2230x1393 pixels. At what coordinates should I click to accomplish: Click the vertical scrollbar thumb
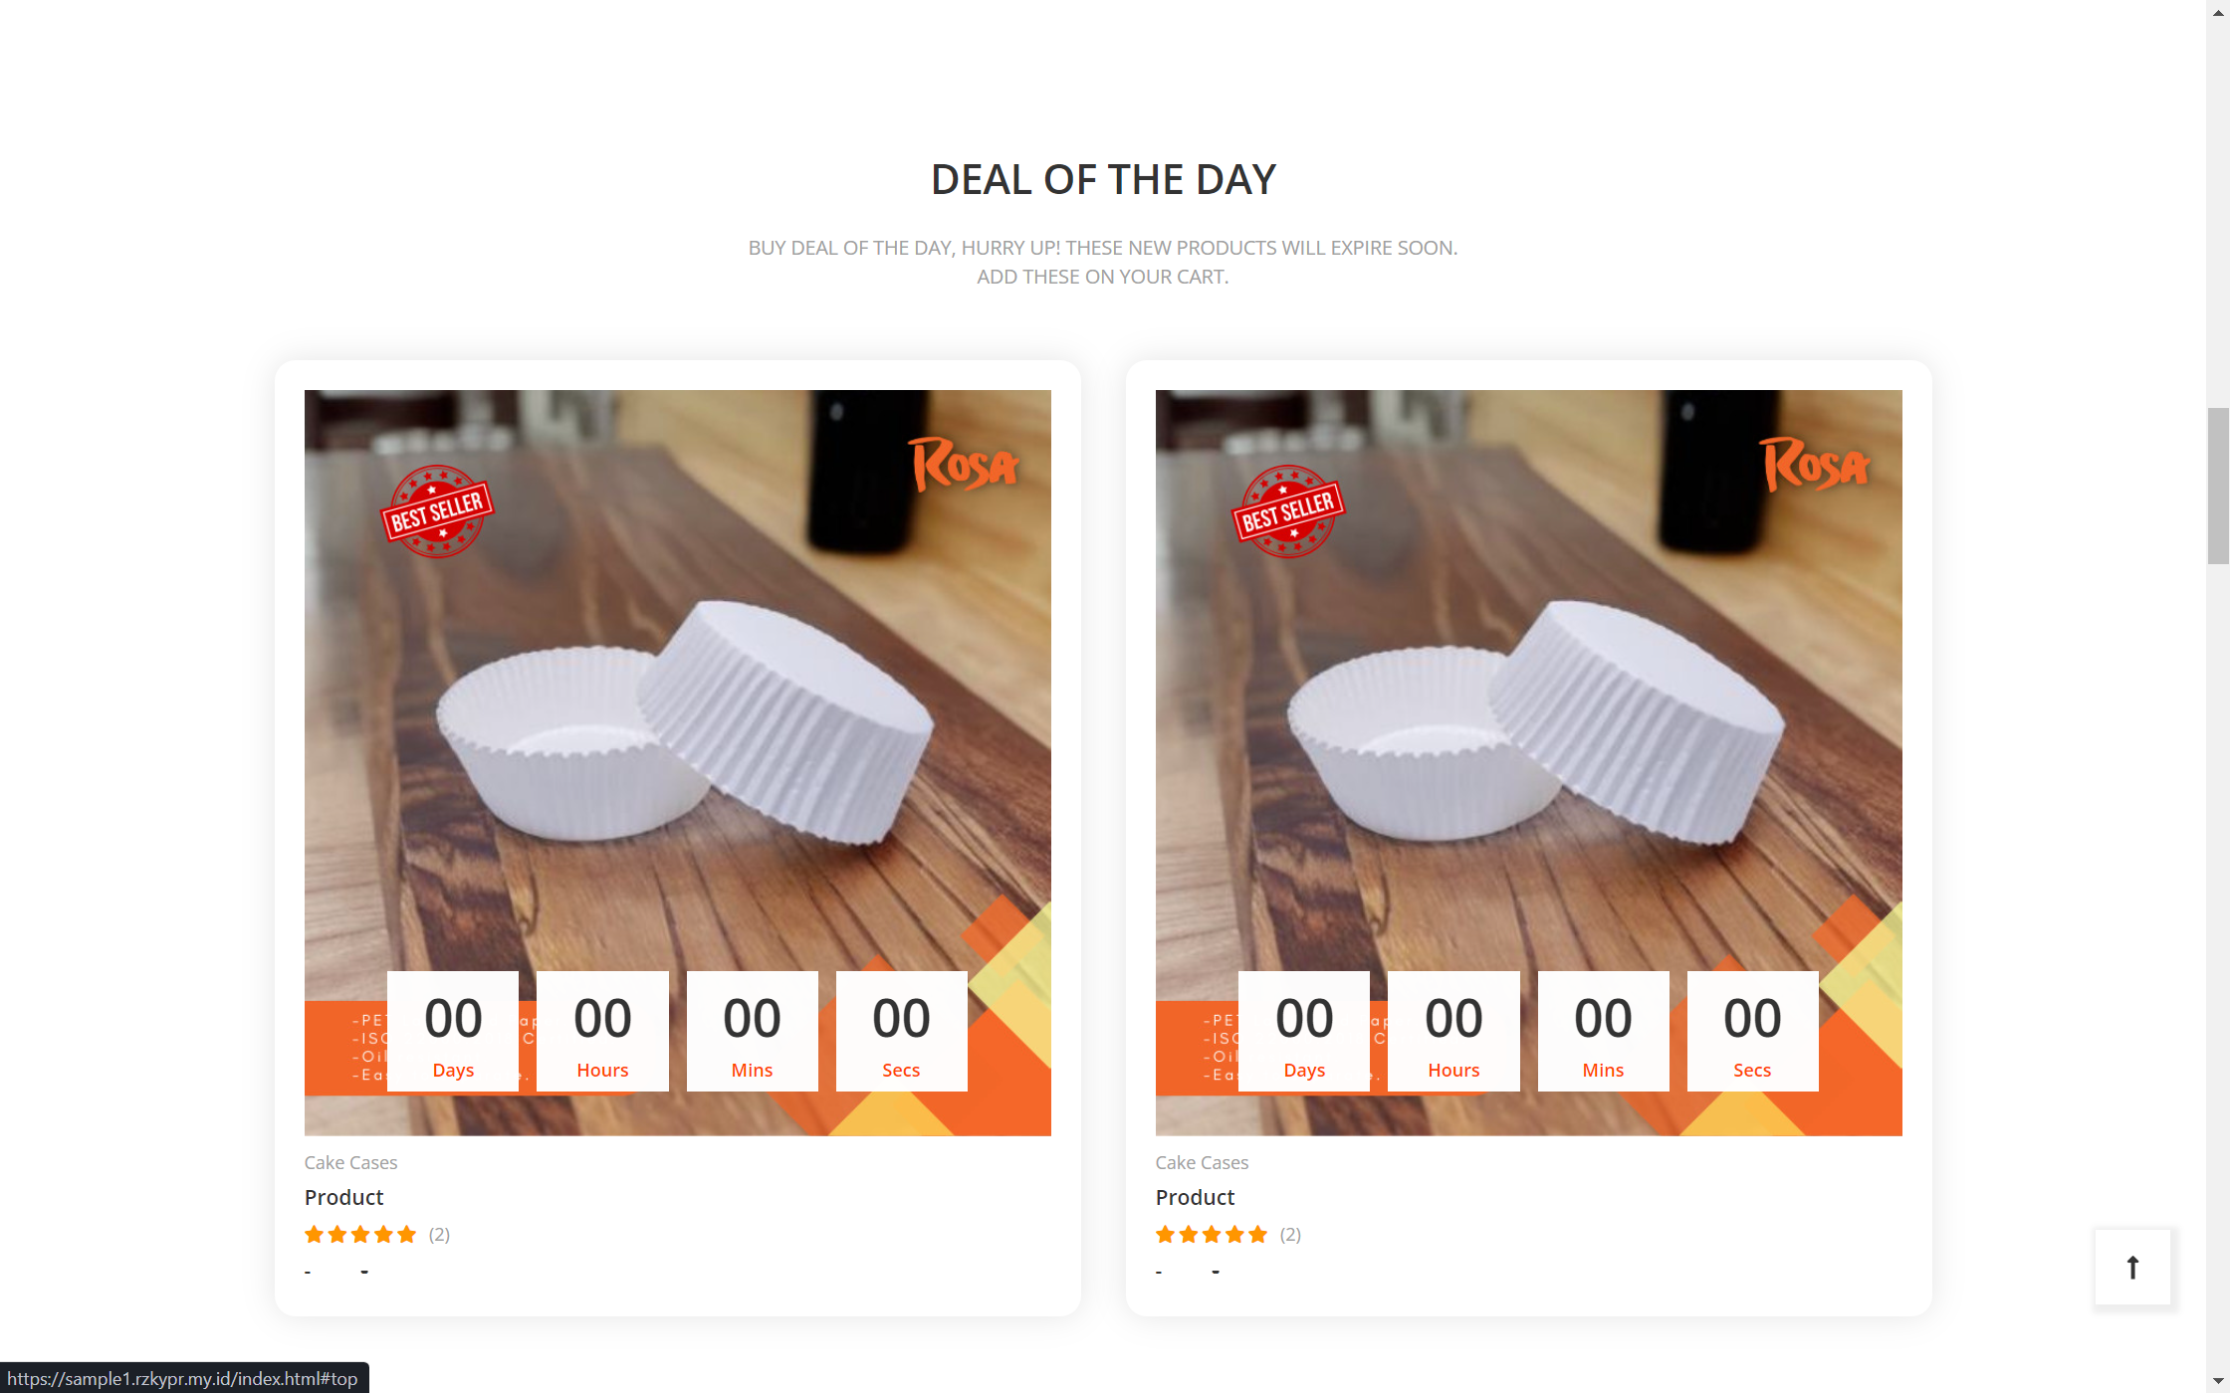click(x=2218, y=486)
